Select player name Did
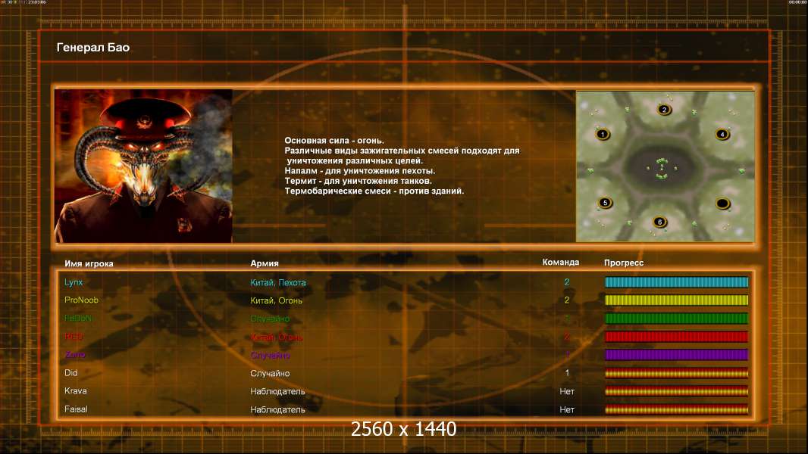Image resolution: width=808 pixels, height=454 pixels. coord(70,373)
